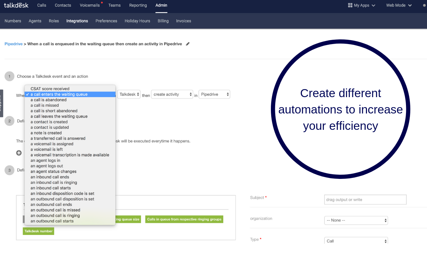The width and height of the screenshot is (427, 267).
Task: Open the Admin tab
Action: tap(161, 5)
